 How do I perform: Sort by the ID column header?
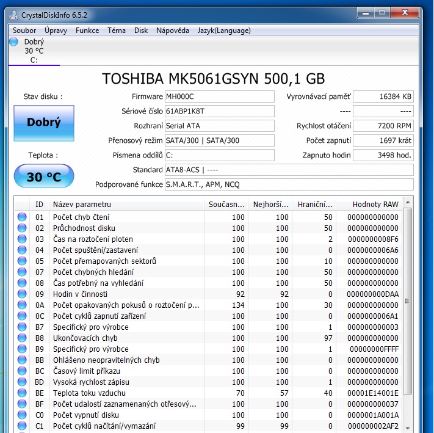click(39, 205)
